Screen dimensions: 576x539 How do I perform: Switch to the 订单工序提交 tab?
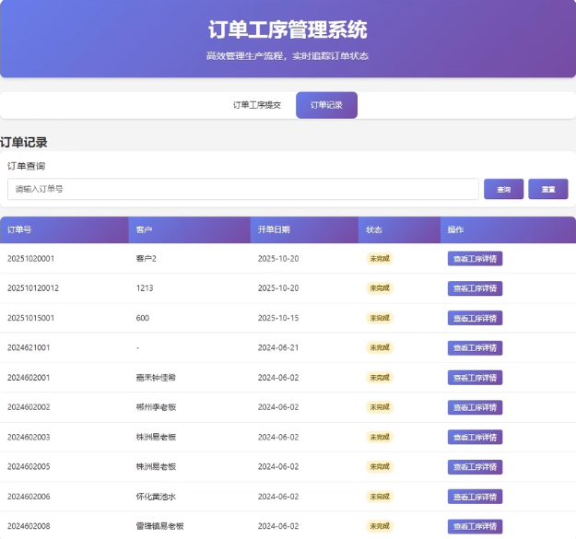256,105
